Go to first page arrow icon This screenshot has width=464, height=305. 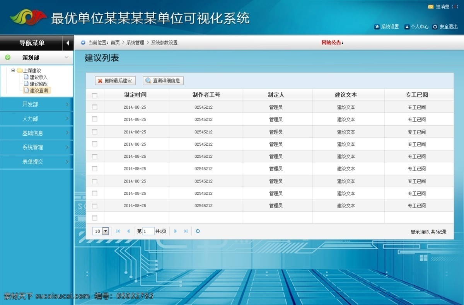click(118, 231)
